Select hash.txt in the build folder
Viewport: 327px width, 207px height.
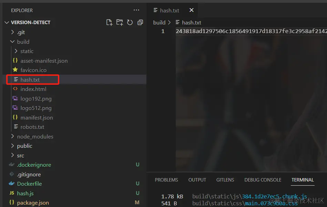coord(30,80)
